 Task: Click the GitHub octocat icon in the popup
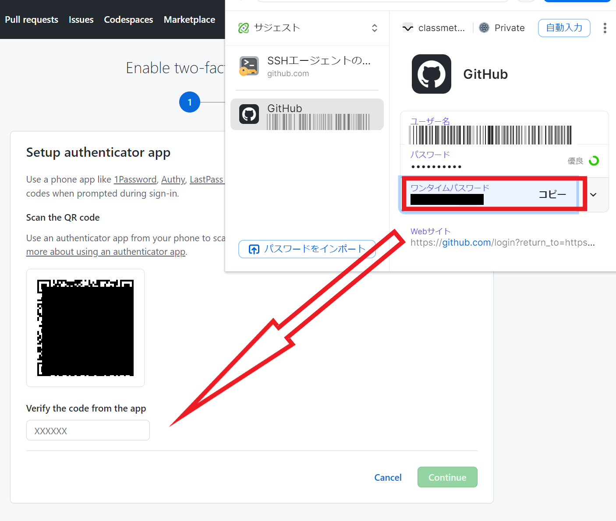coord(431,74)
